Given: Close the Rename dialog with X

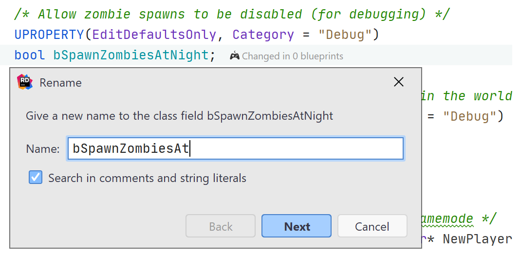Looking at the screenshot, I should click(398, 82).
